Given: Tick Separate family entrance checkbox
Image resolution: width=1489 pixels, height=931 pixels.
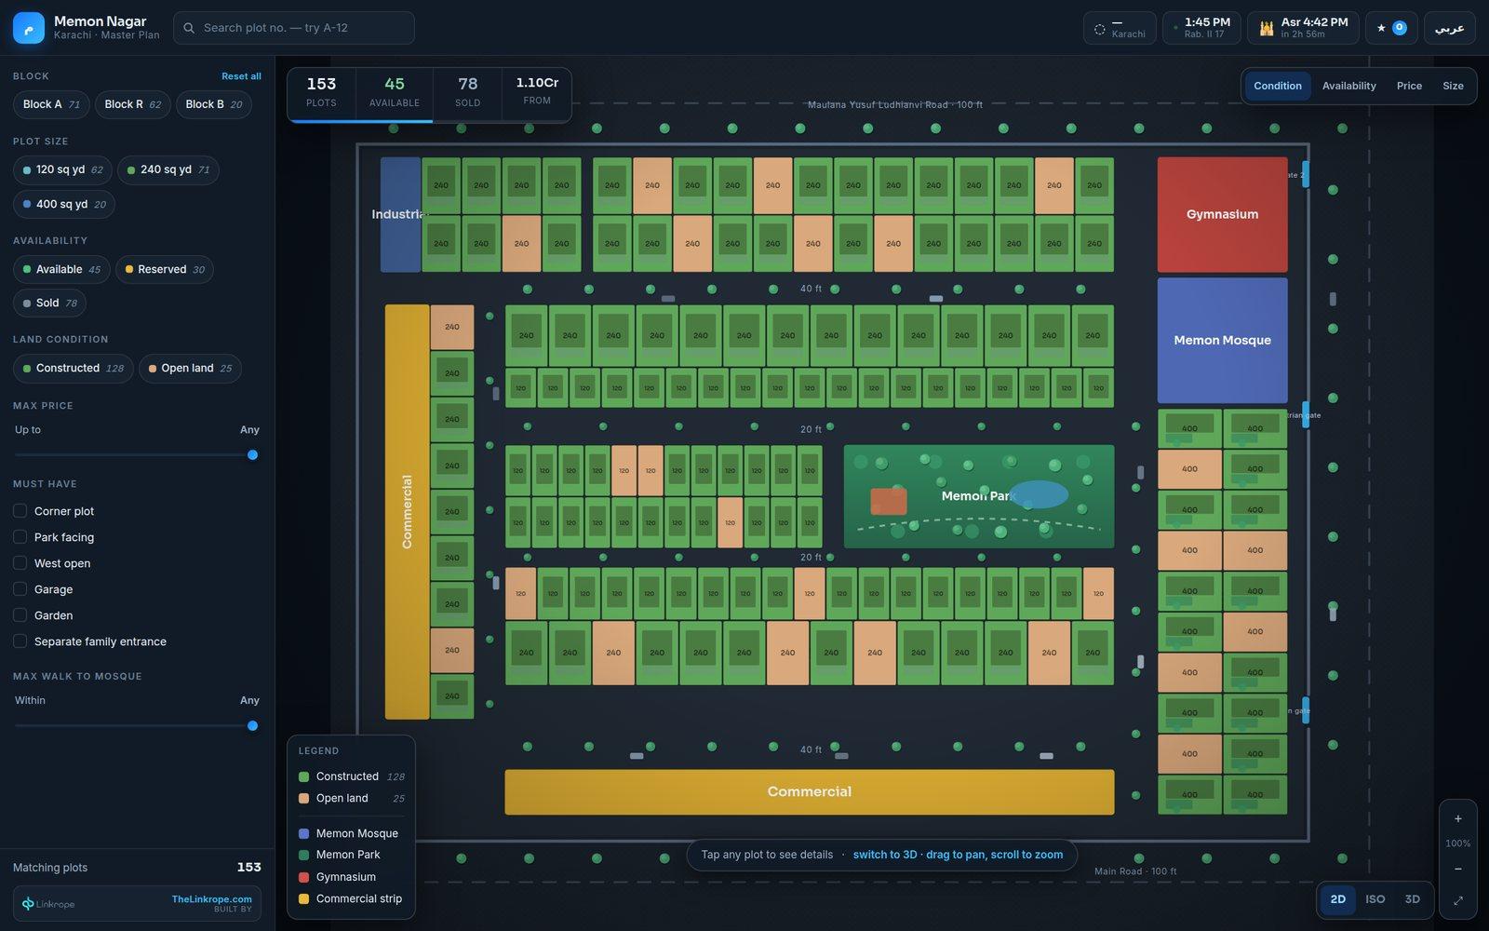Looking at the screenshot, I should (x=20, y=641).
